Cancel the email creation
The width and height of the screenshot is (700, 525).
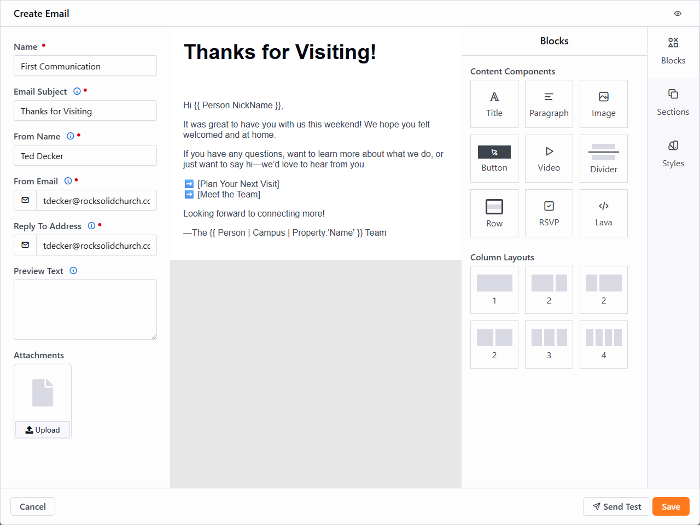click(x=33, y=506)
